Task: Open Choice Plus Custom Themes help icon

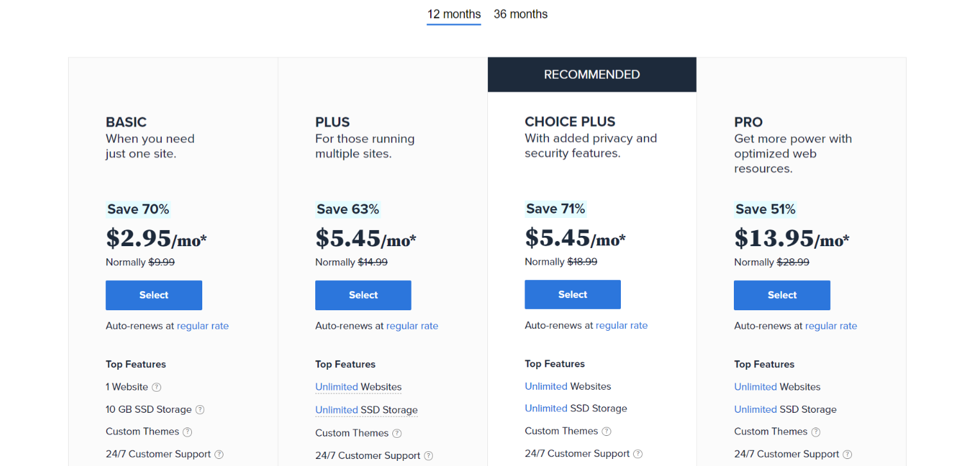Action: point(606,431)
